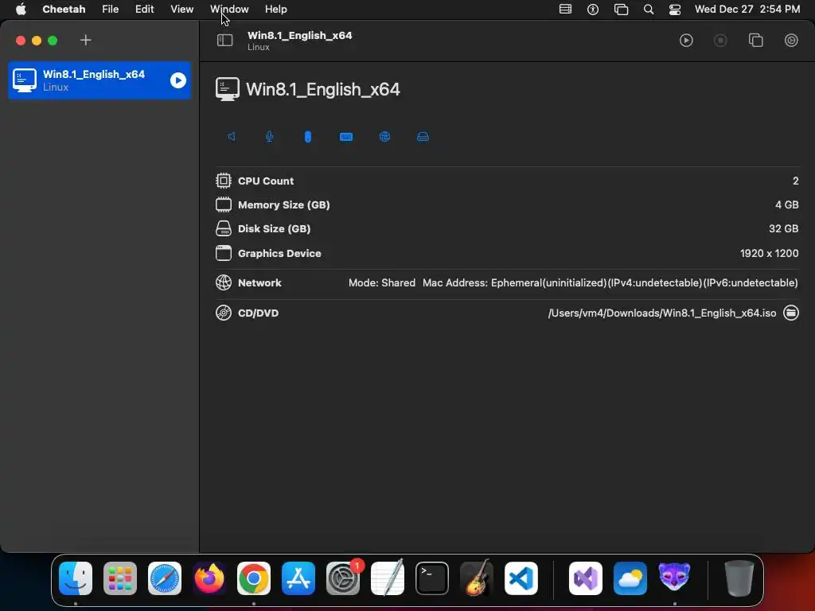The height and width of the screenshot is (611, 815).
Task: Start the VM with the sidebar play button
Action: 177,80
